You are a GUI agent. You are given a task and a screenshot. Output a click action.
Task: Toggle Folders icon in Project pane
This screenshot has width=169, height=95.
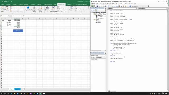[x=96, y=11]
